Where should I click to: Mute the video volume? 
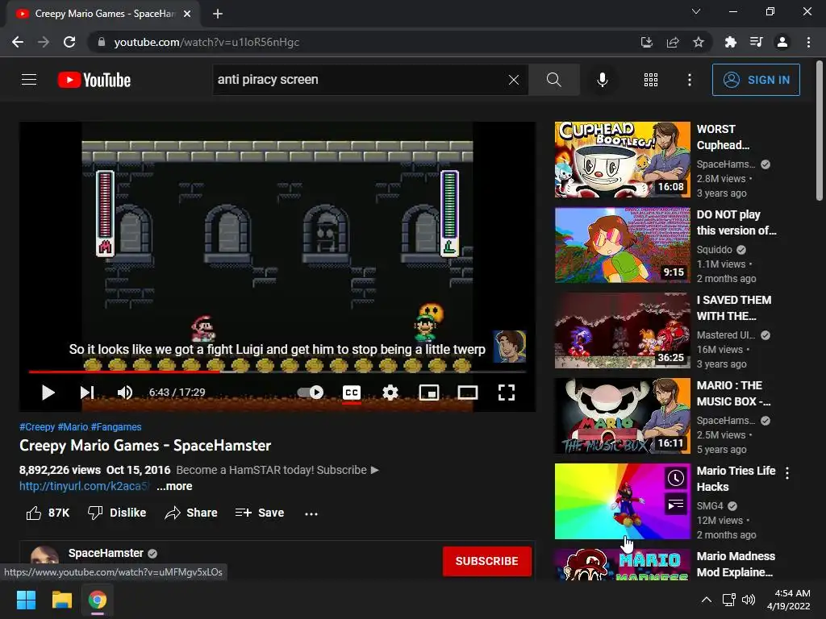(125, 393)
